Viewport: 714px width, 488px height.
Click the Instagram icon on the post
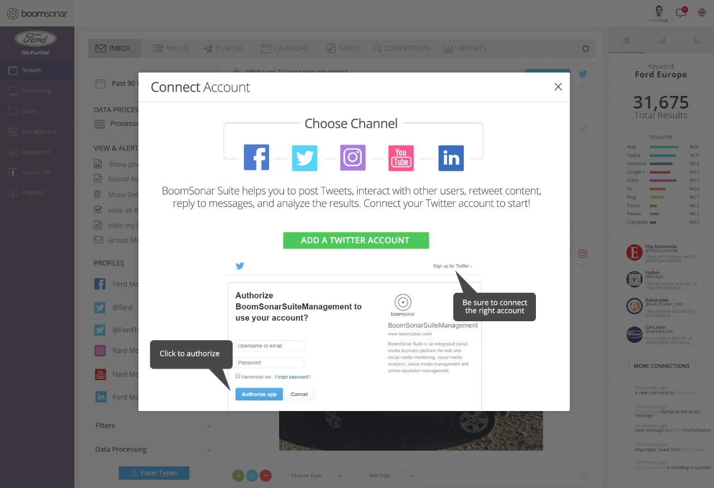pyautogui.click(x=583, y=254)
